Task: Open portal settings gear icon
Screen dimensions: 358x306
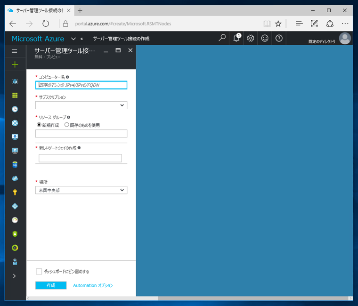Action: point(251,38)
